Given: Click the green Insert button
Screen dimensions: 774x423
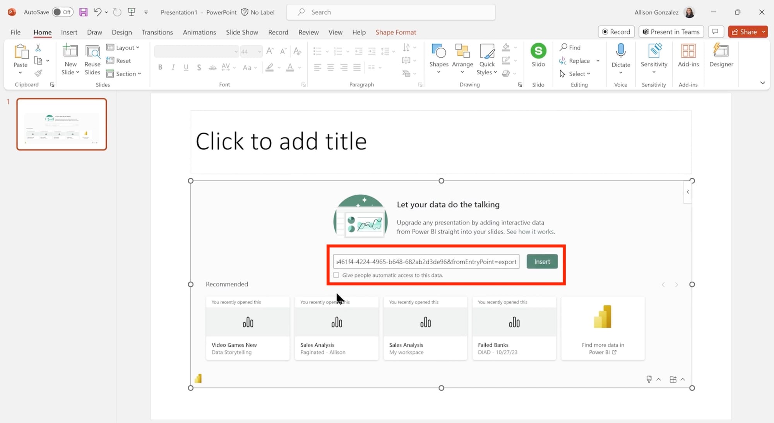Looking at the screenshot, I should click(542, 262).
